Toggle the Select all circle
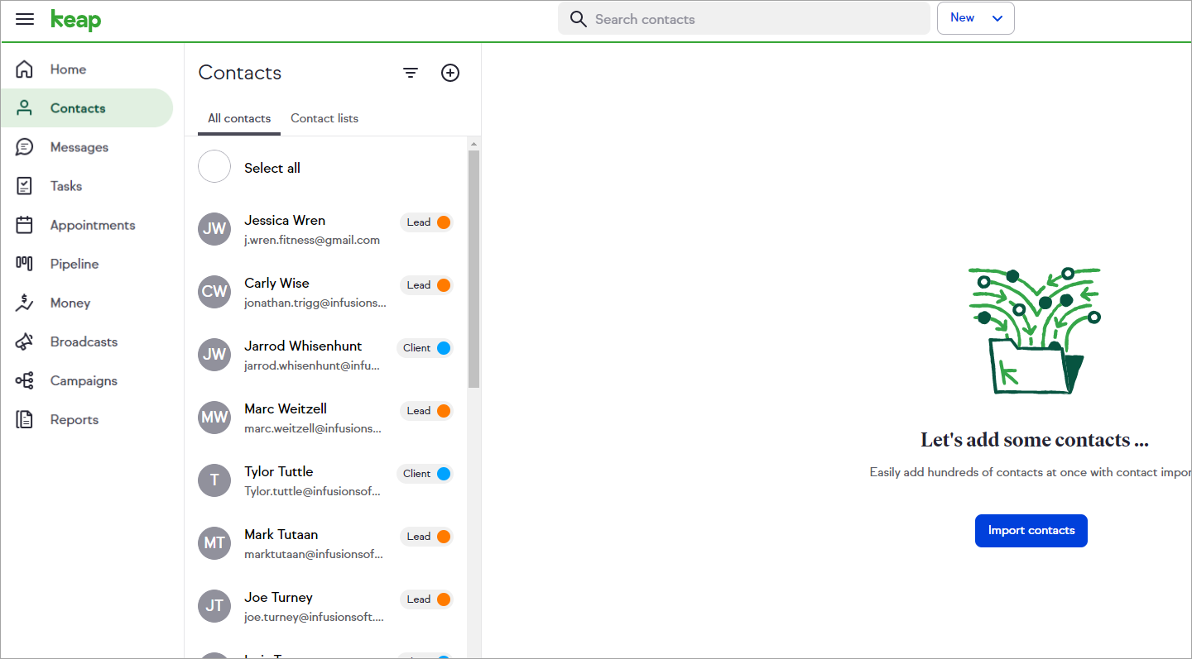Viewport: 1192px width, 659px height. coord(214,166)
